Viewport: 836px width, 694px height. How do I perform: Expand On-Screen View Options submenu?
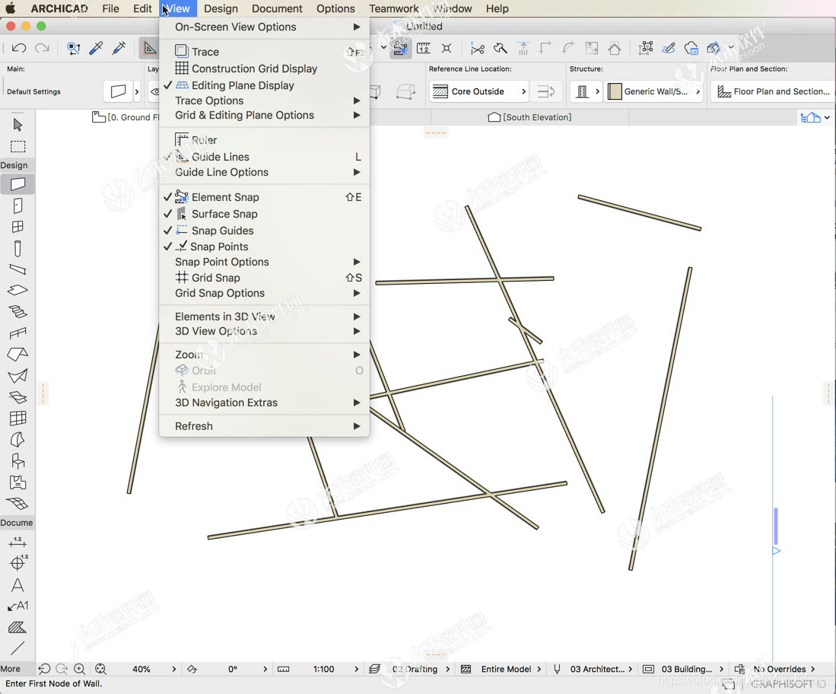(264, 27)
